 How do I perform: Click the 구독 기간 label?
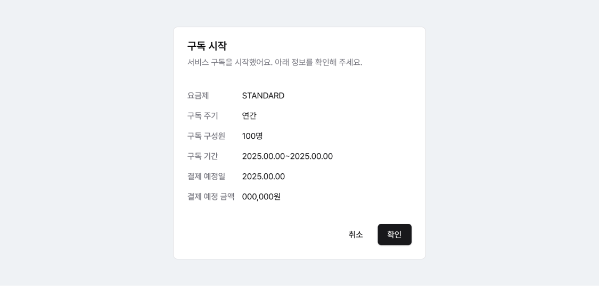pos(202,156)
